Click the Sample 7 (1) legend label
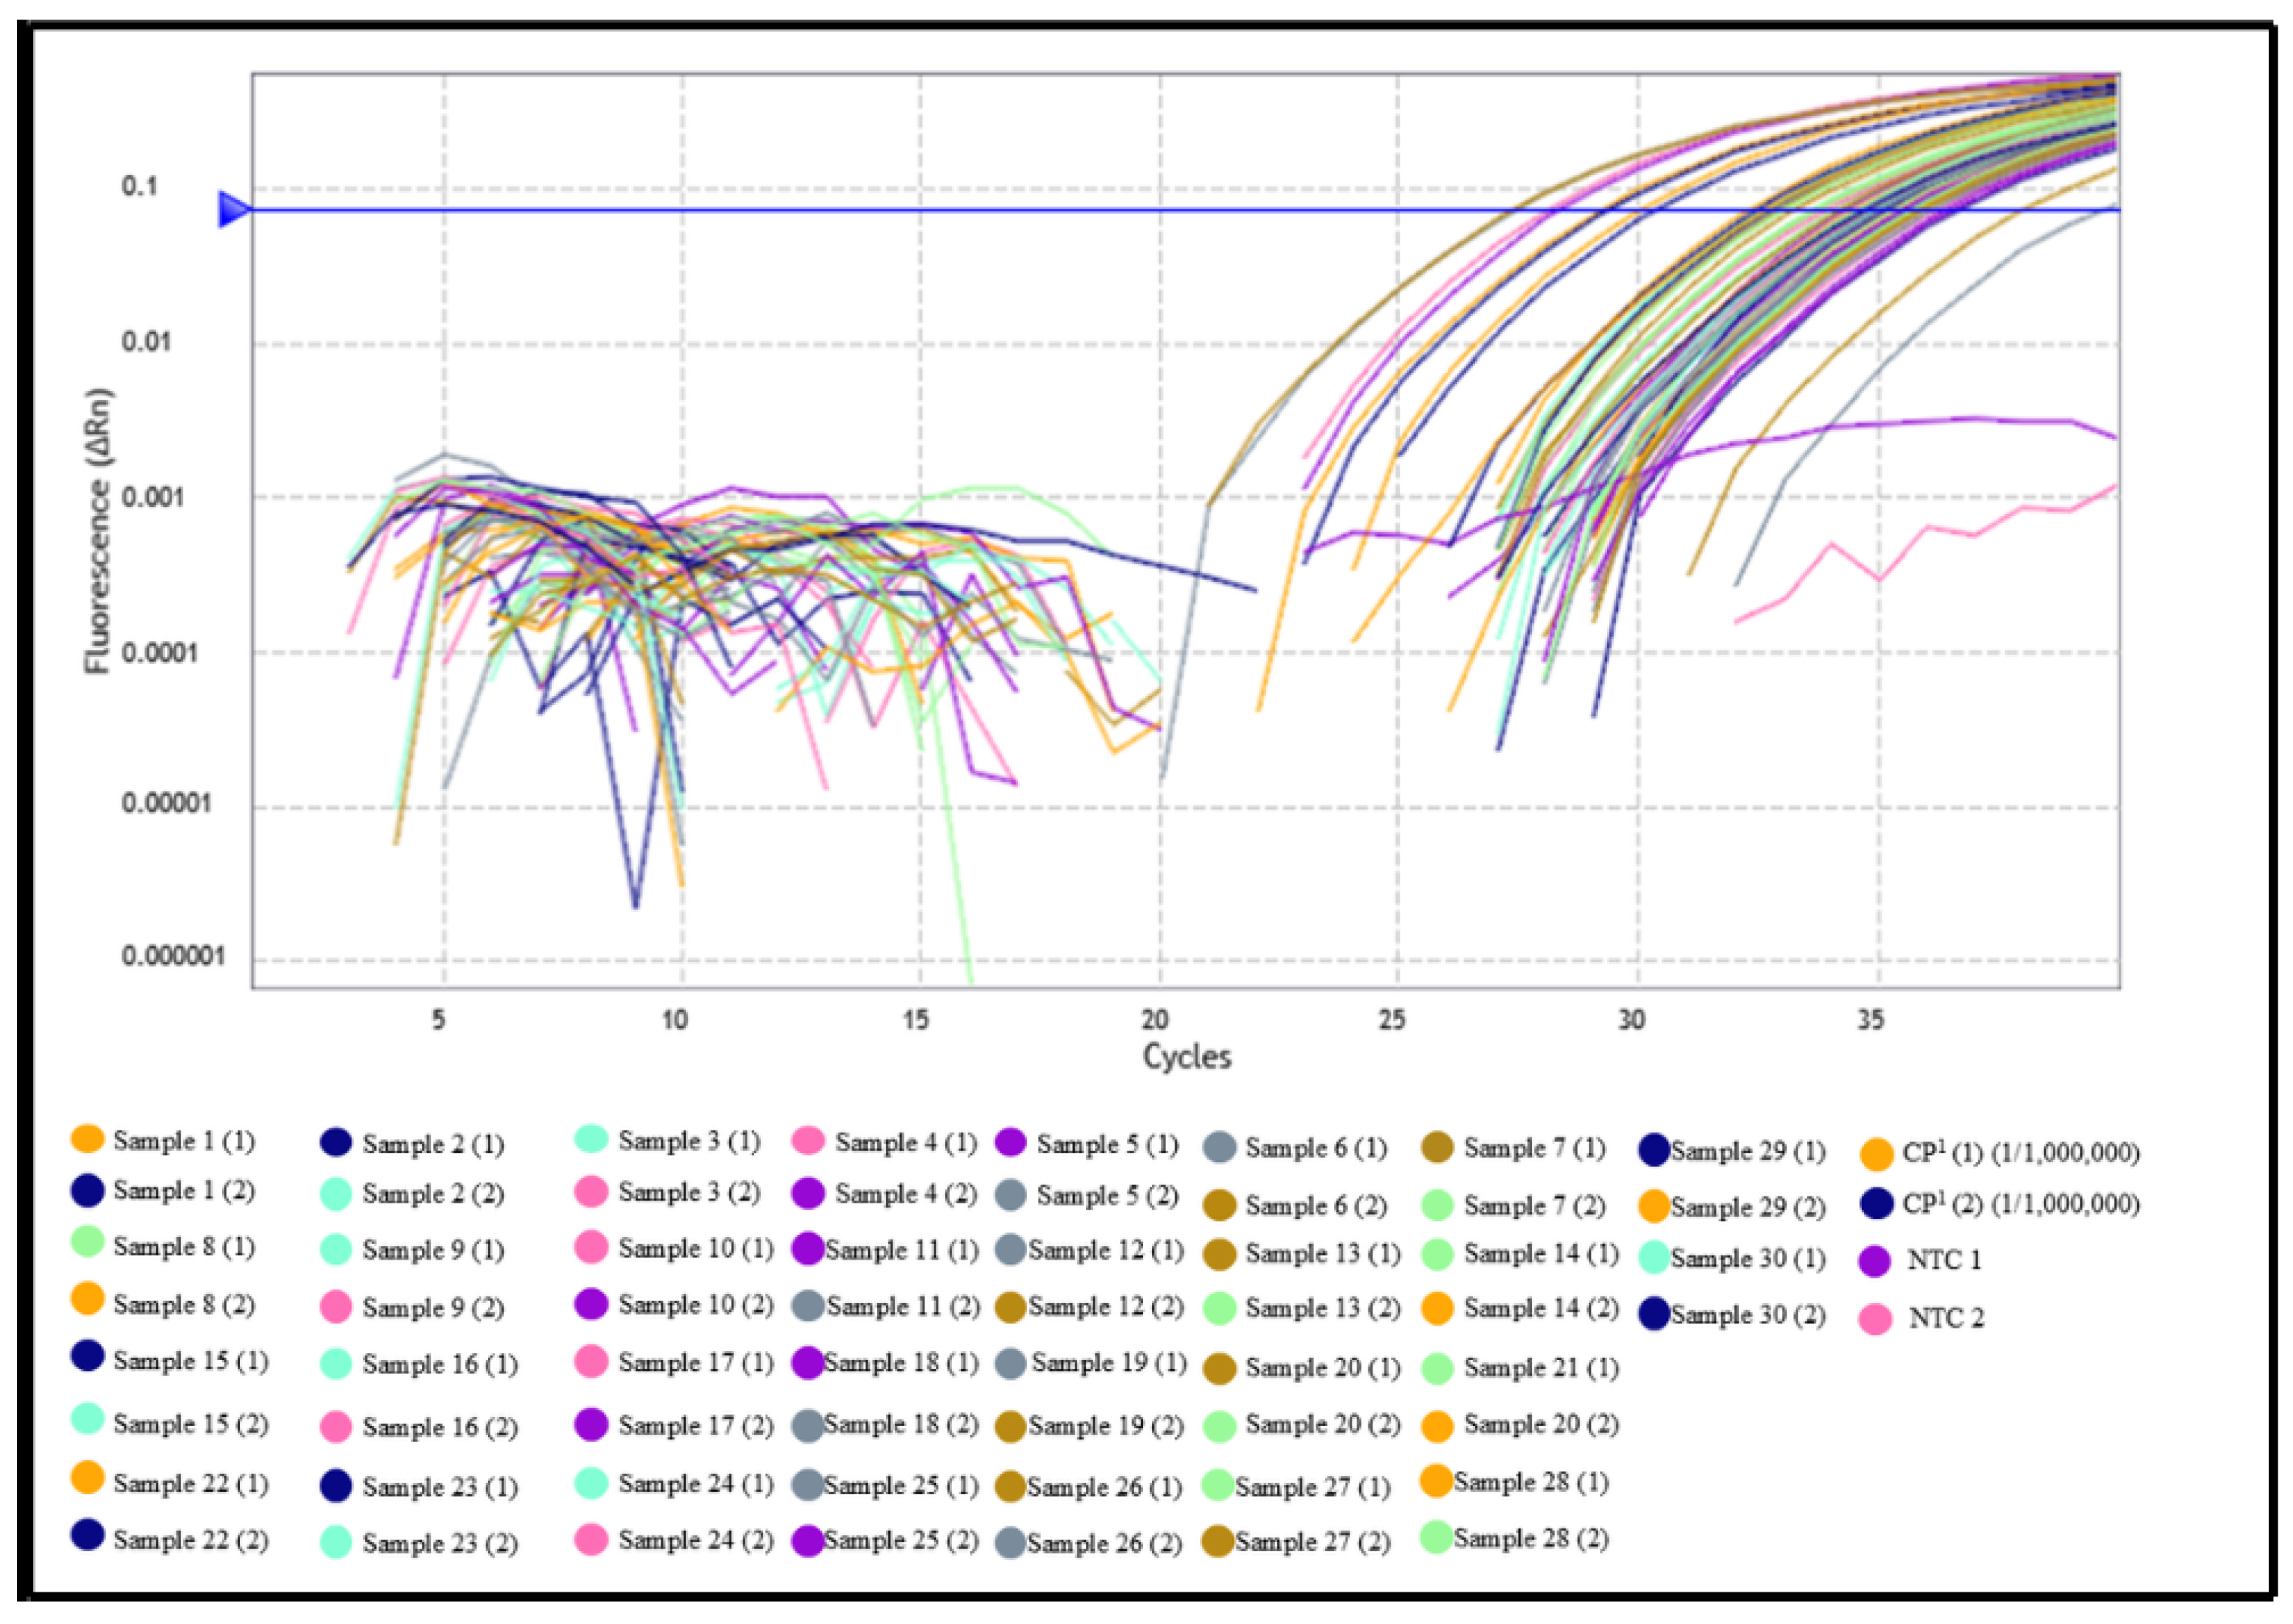 (1534, 1148)
